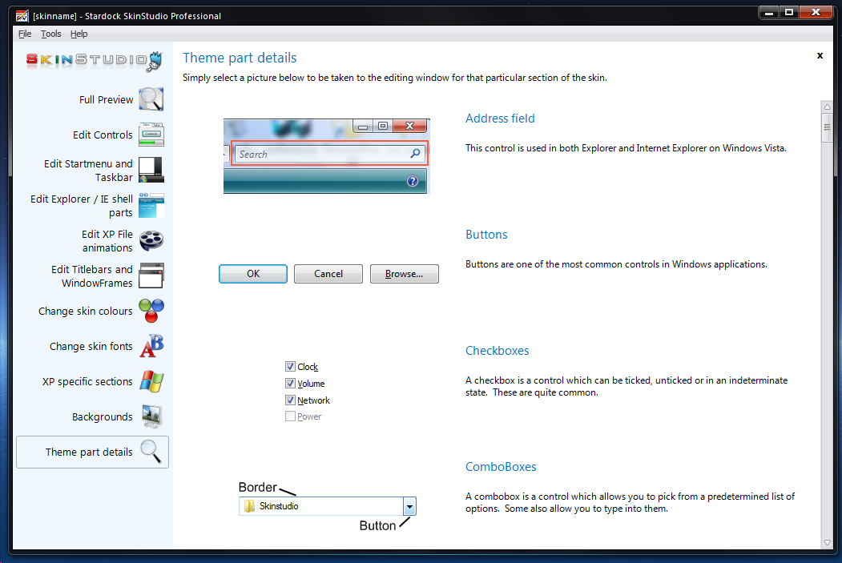Click the Change skin colours balls icon
Image resolution: width=842 pixels, height=563 pixels.
151,311
